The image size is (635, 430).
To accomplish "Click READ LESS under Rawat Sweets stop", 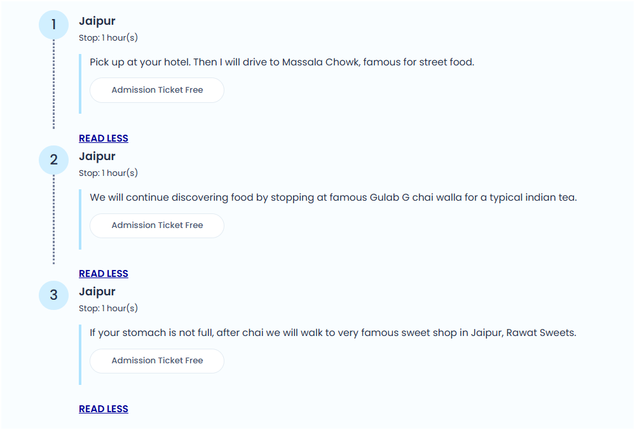I will click(x=104, y=409).
